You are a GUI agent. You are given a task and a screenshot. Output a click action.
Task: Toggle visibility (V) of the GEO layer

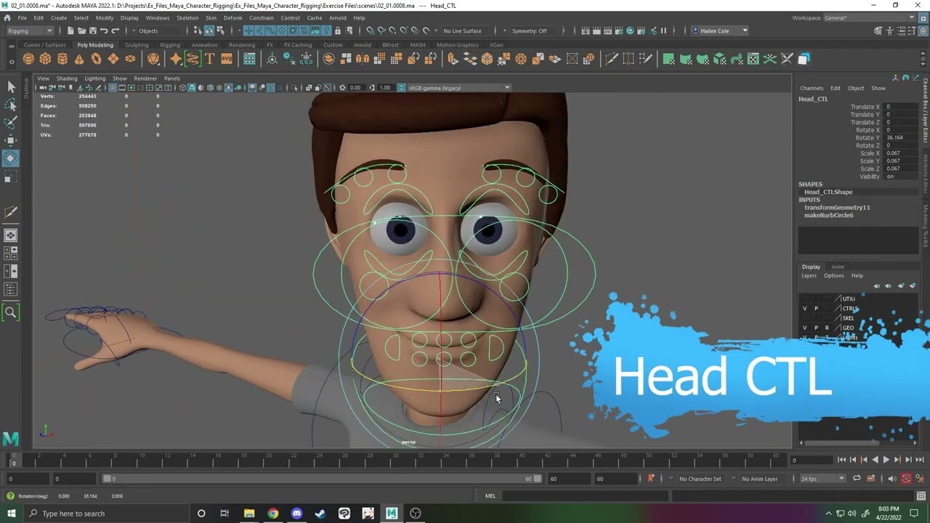[804, 328]
